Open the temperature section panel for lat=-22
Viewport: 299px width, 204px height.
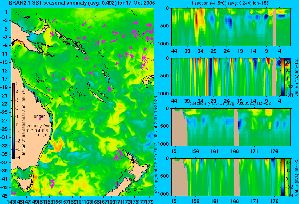tap(231, 127)
